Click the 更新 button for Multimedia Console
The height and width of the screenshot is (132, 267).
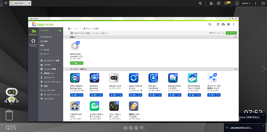tap(75, 63)
